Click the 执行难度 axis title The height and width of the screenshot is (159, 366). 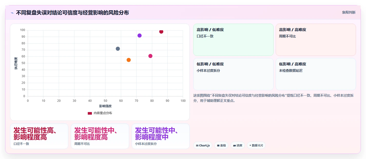[16, 63]
